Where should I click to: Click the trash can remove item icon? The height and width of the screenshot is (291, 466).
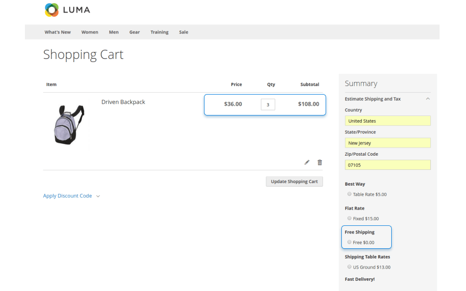(x=319, y=162)
